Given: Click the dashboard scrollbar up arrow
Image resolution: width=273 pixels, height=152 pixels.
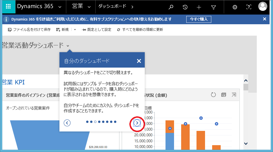Looking at the screenshot, I should (x=246, y=81).
